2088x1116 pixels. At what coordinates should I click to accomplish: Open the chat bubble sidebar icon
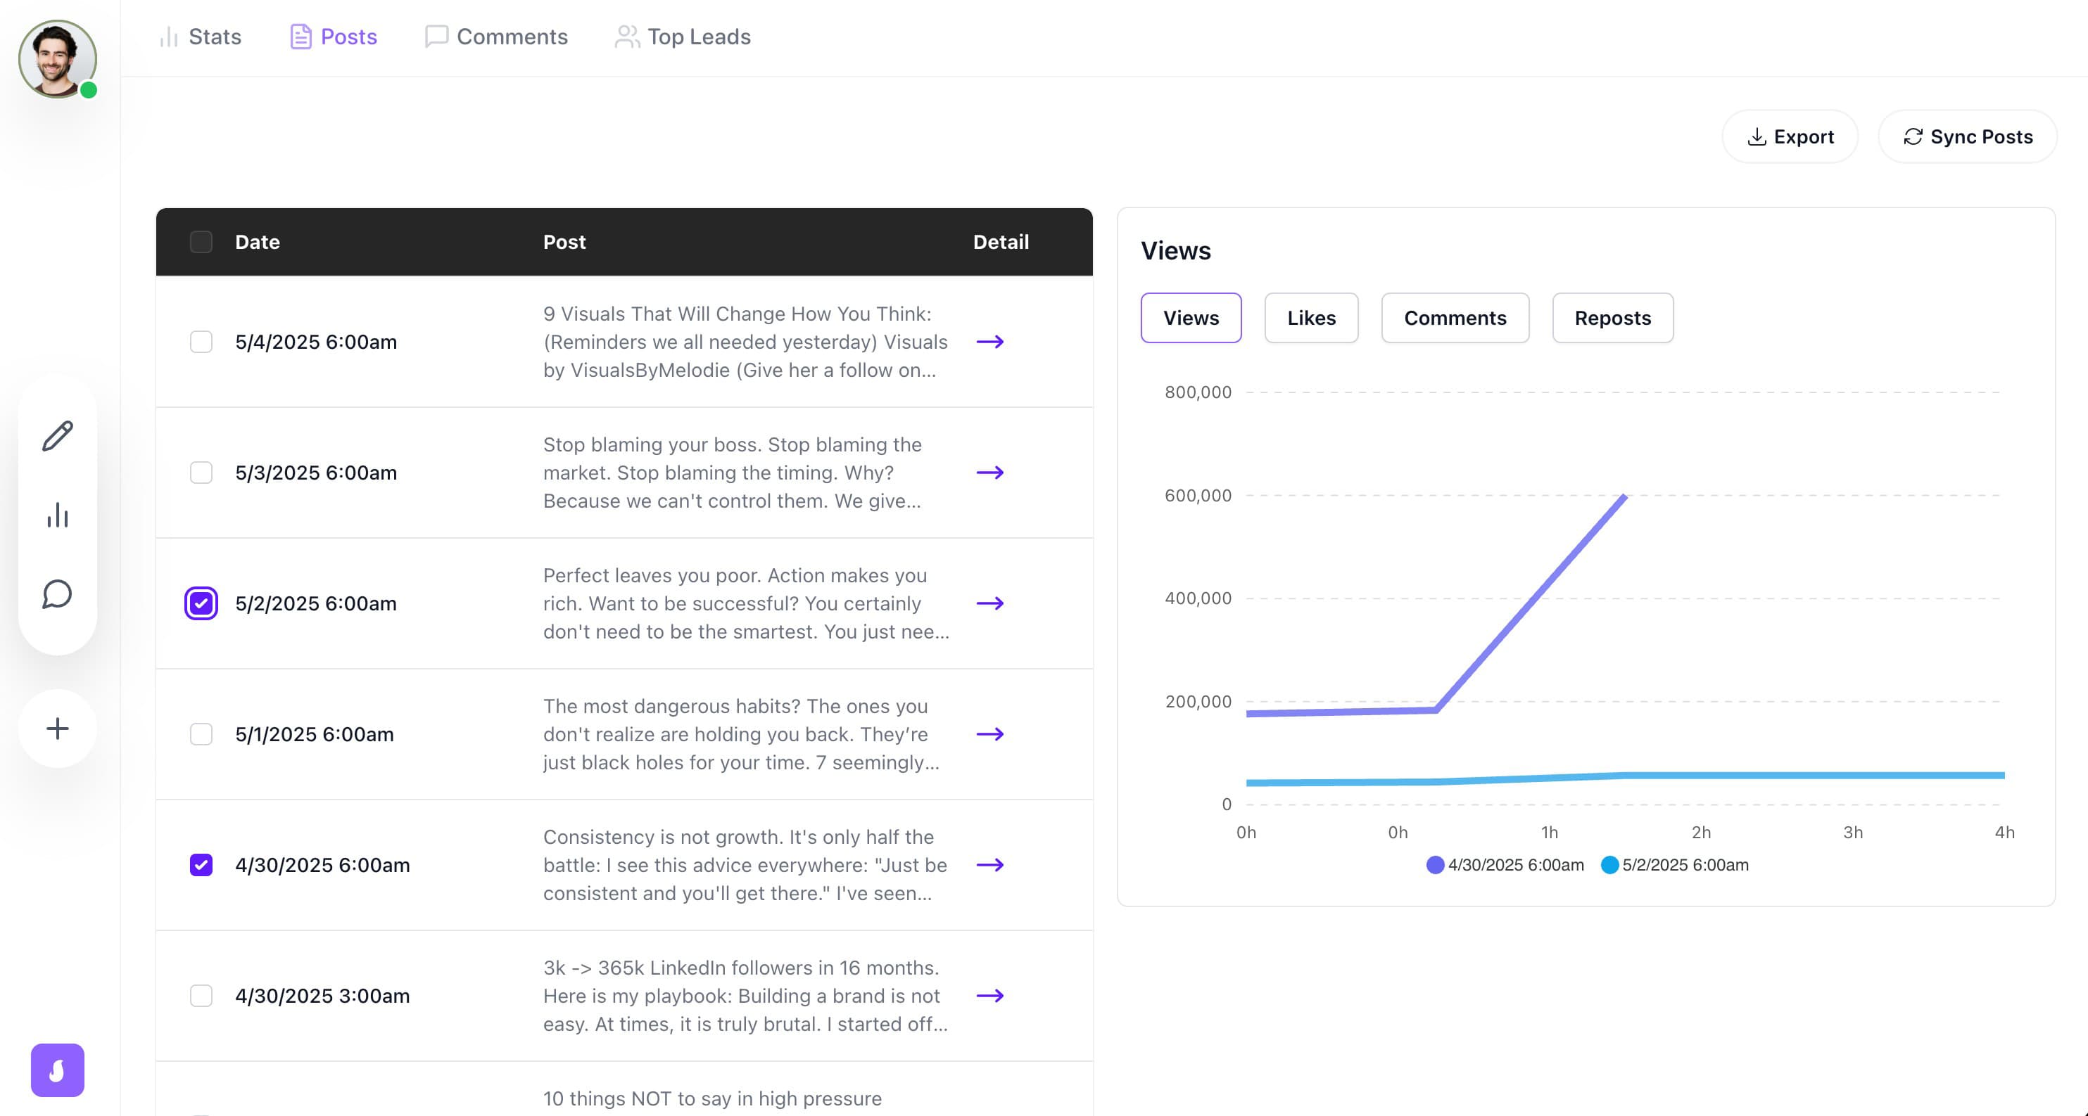(58, 594)
